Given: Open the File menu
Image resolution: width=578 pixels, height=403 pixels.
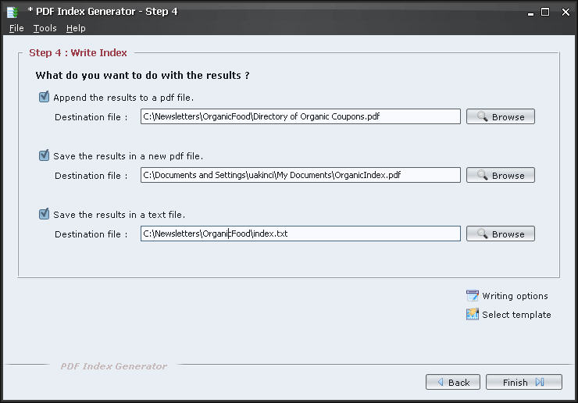Looking at the screenshot, I should click(x=16, y=28).
